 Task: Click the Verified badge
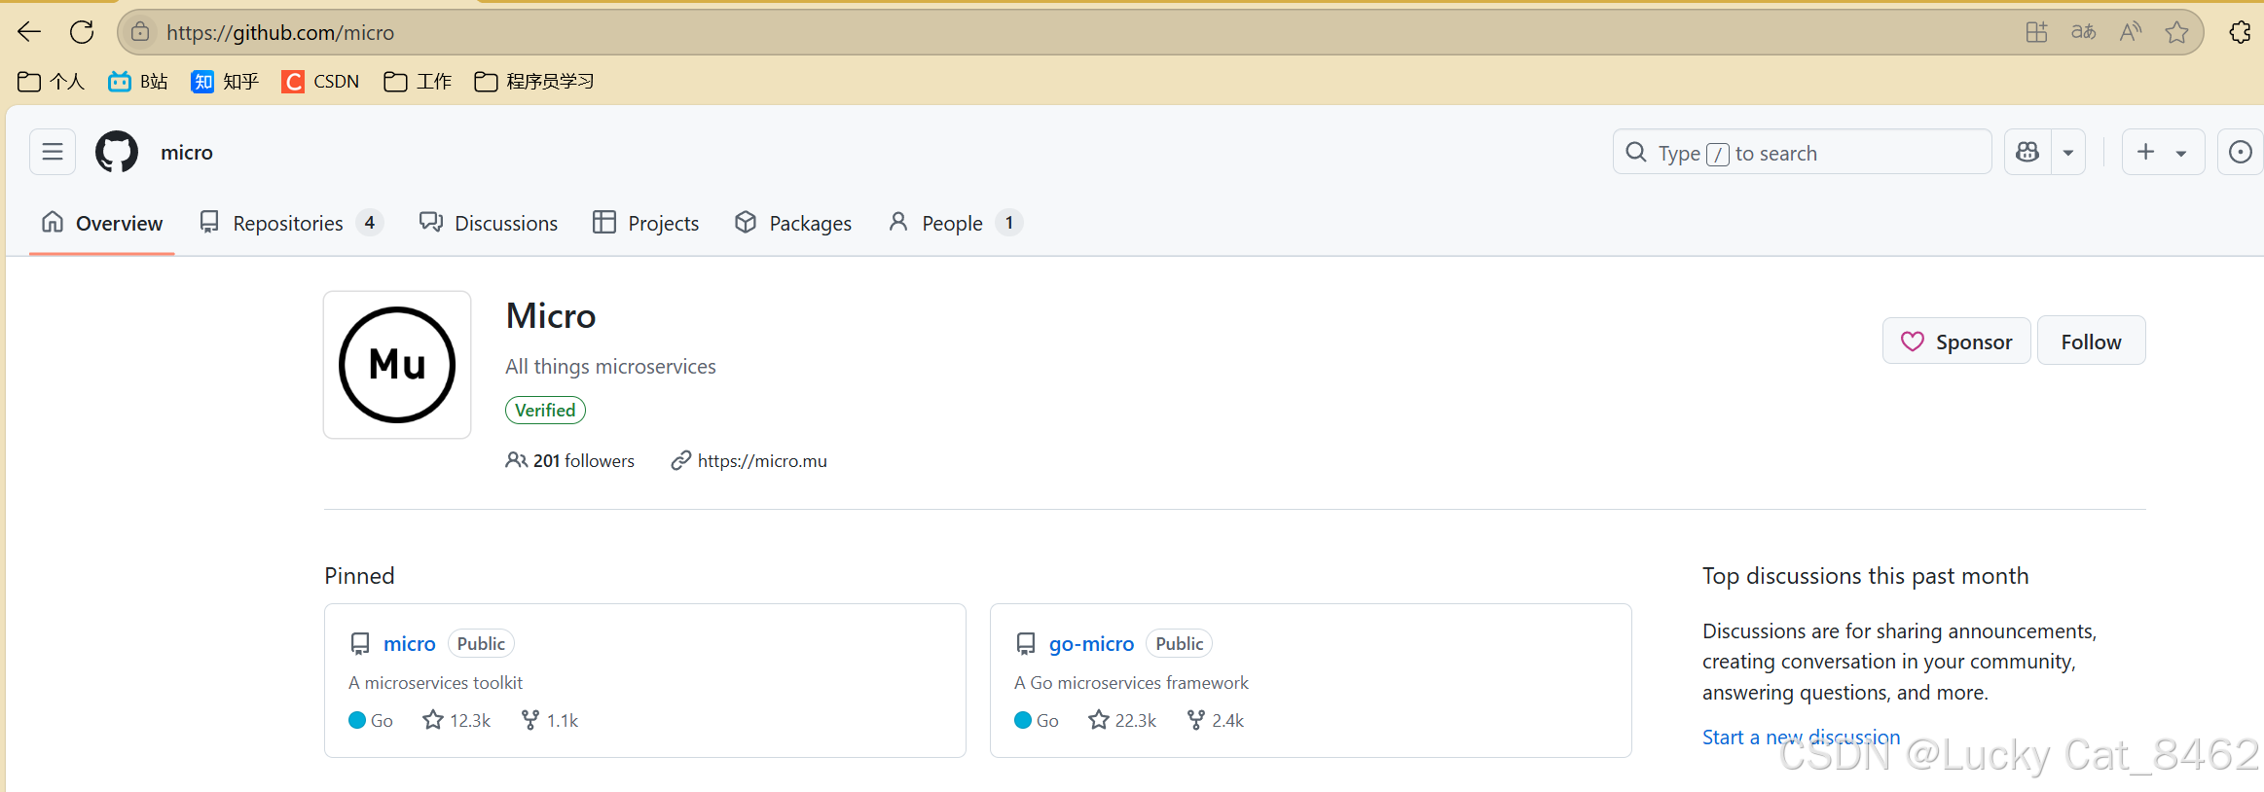[545, 410]
